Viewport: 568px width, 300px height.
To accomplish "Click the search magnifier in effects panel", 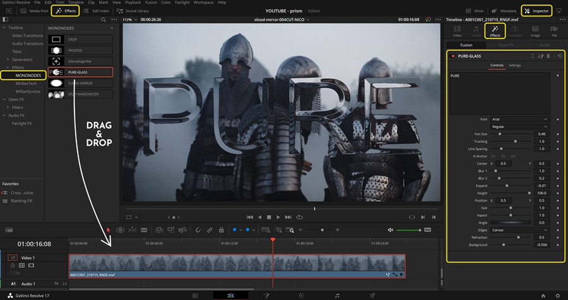I will point(103,21).
